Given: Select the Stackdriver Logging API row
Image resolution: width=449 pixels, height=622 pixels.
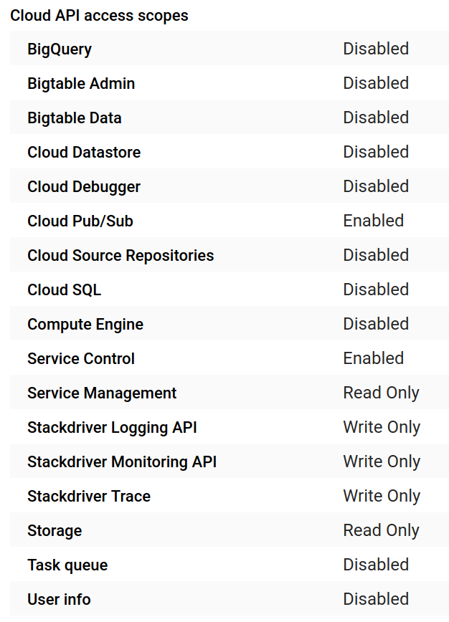Looking at the screenshot, I should pyautogui.click(x=230, y=427).
